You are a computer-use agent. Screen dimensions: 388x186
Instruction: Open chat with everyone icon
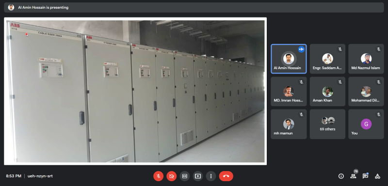[x=365, y=176]
